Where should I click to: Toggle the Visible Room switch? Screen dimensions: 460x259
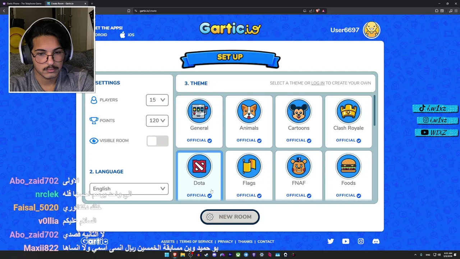157,141
